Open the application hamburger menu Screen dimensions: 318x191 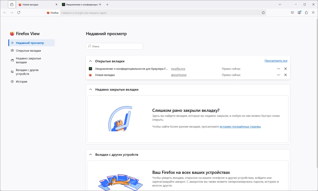(313, 12)
